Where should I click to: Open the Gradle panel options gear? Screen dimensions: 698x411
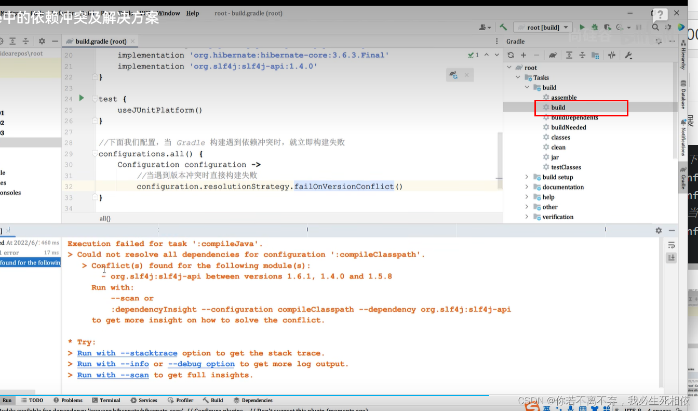(x=659, y=41)
